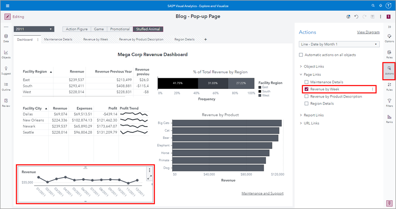Toggle the Editing pencil mode icon
Screen dimensions: 396x209
(x=7, y=17)
